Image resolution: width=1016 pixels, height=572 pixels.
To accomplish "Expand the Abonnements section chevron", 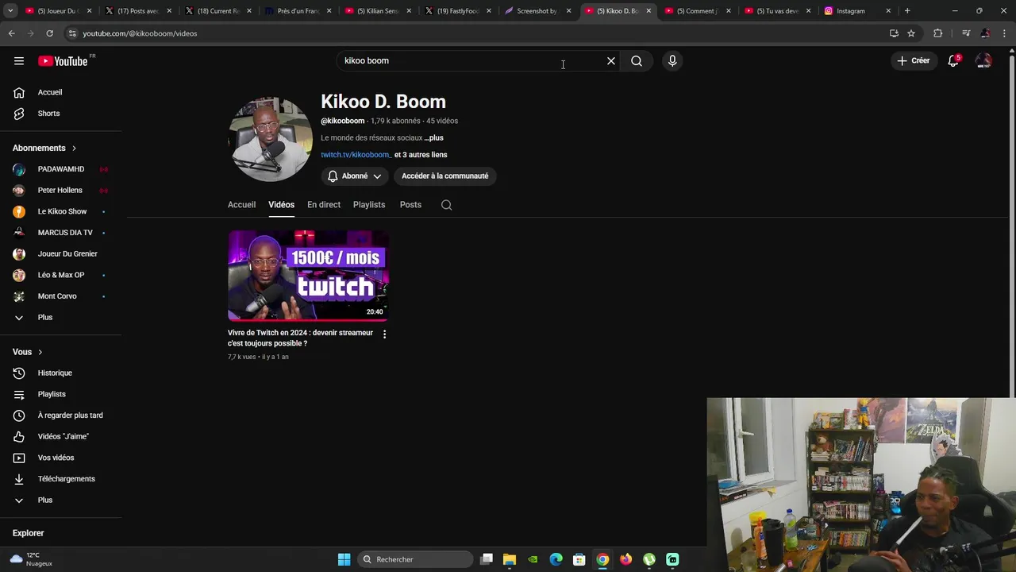I will [x=74, y=149].
